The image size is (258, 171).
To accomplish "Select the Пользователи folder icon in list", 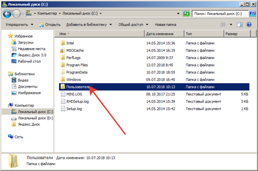I will 63,87.
